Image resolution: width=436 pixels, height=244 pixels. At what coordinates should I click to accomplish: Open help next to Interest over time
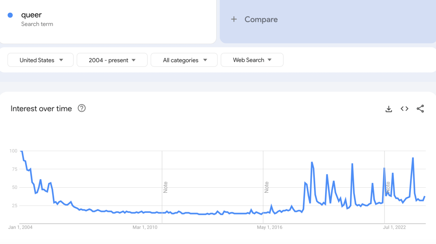click(82, 108)
